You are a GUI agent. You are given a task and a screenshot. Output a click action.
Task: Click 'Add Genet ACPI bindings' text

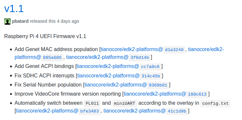(44, 66)
